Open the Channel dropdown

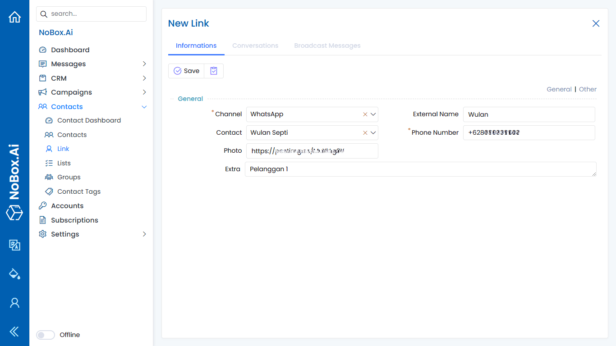373,114
